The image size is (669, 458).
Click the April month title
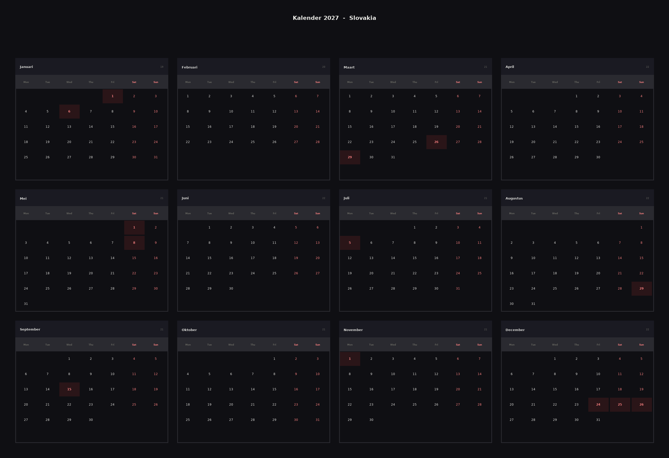(x=510, y=67)
